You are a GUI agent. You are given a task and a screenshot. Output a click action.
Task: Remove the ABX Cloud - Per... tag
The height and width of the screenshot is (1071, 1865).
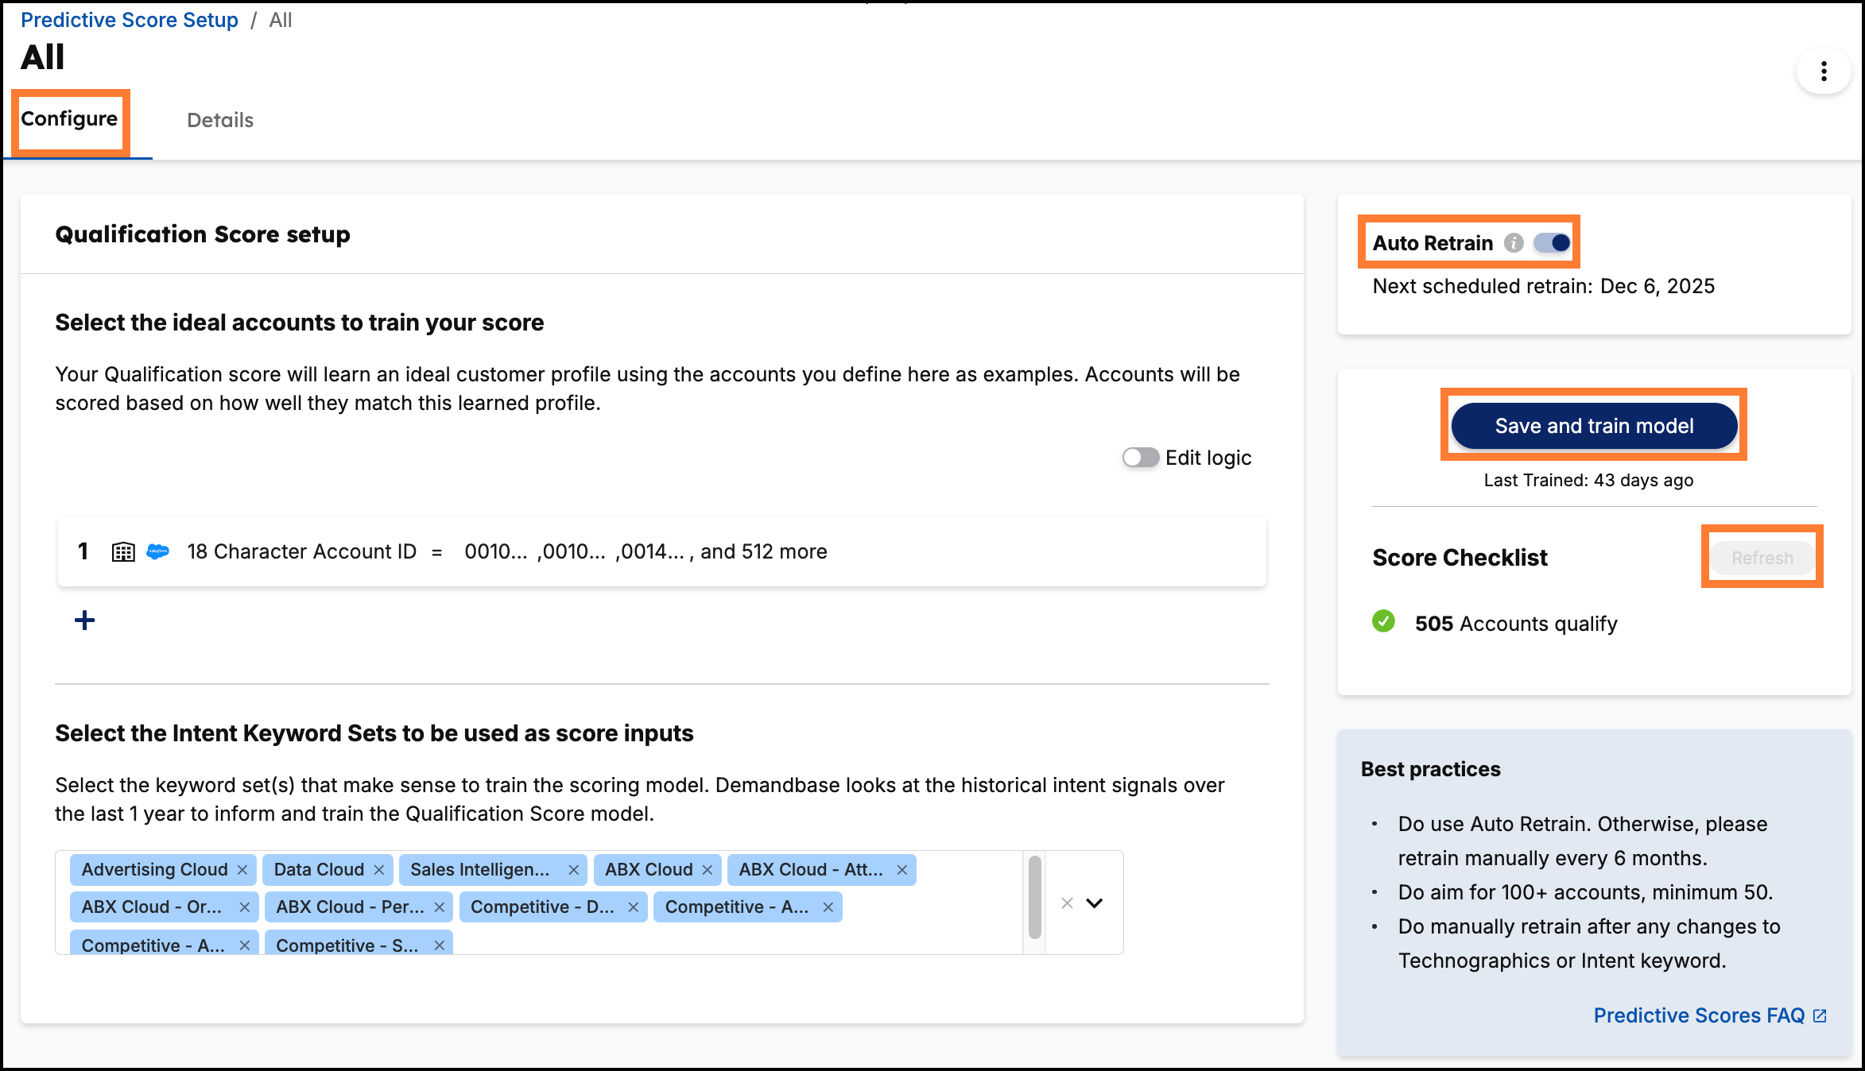pos(440,907)
